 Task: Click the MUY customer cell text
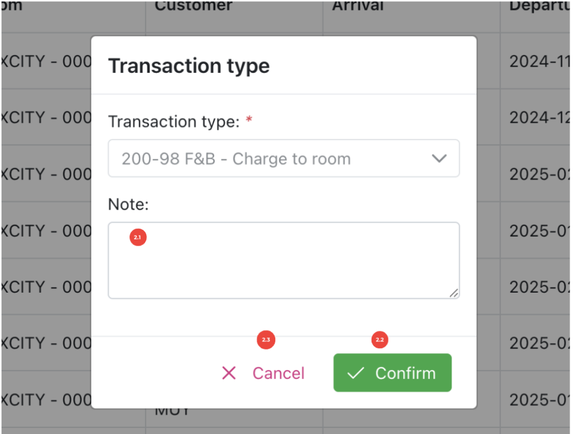click(171, 412)
